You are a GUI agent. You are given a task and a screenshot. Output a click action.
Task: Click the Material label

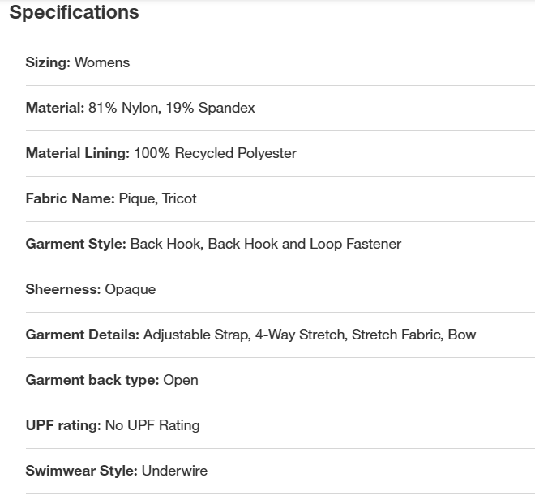pos(55,108)
